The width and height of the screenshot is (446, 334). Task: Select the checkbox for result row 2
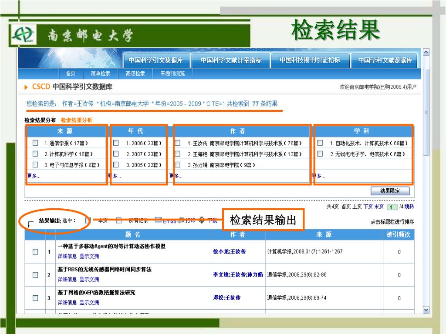(x=35, y=275)
